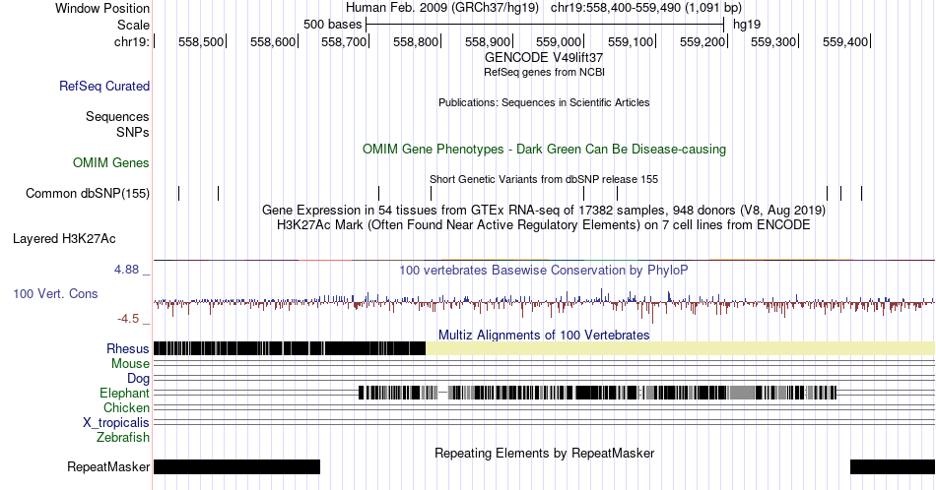This screenshot has width=936, height=490.
Task: Click the chr19:558,400-559,490 position text
Action: (646, 8)
